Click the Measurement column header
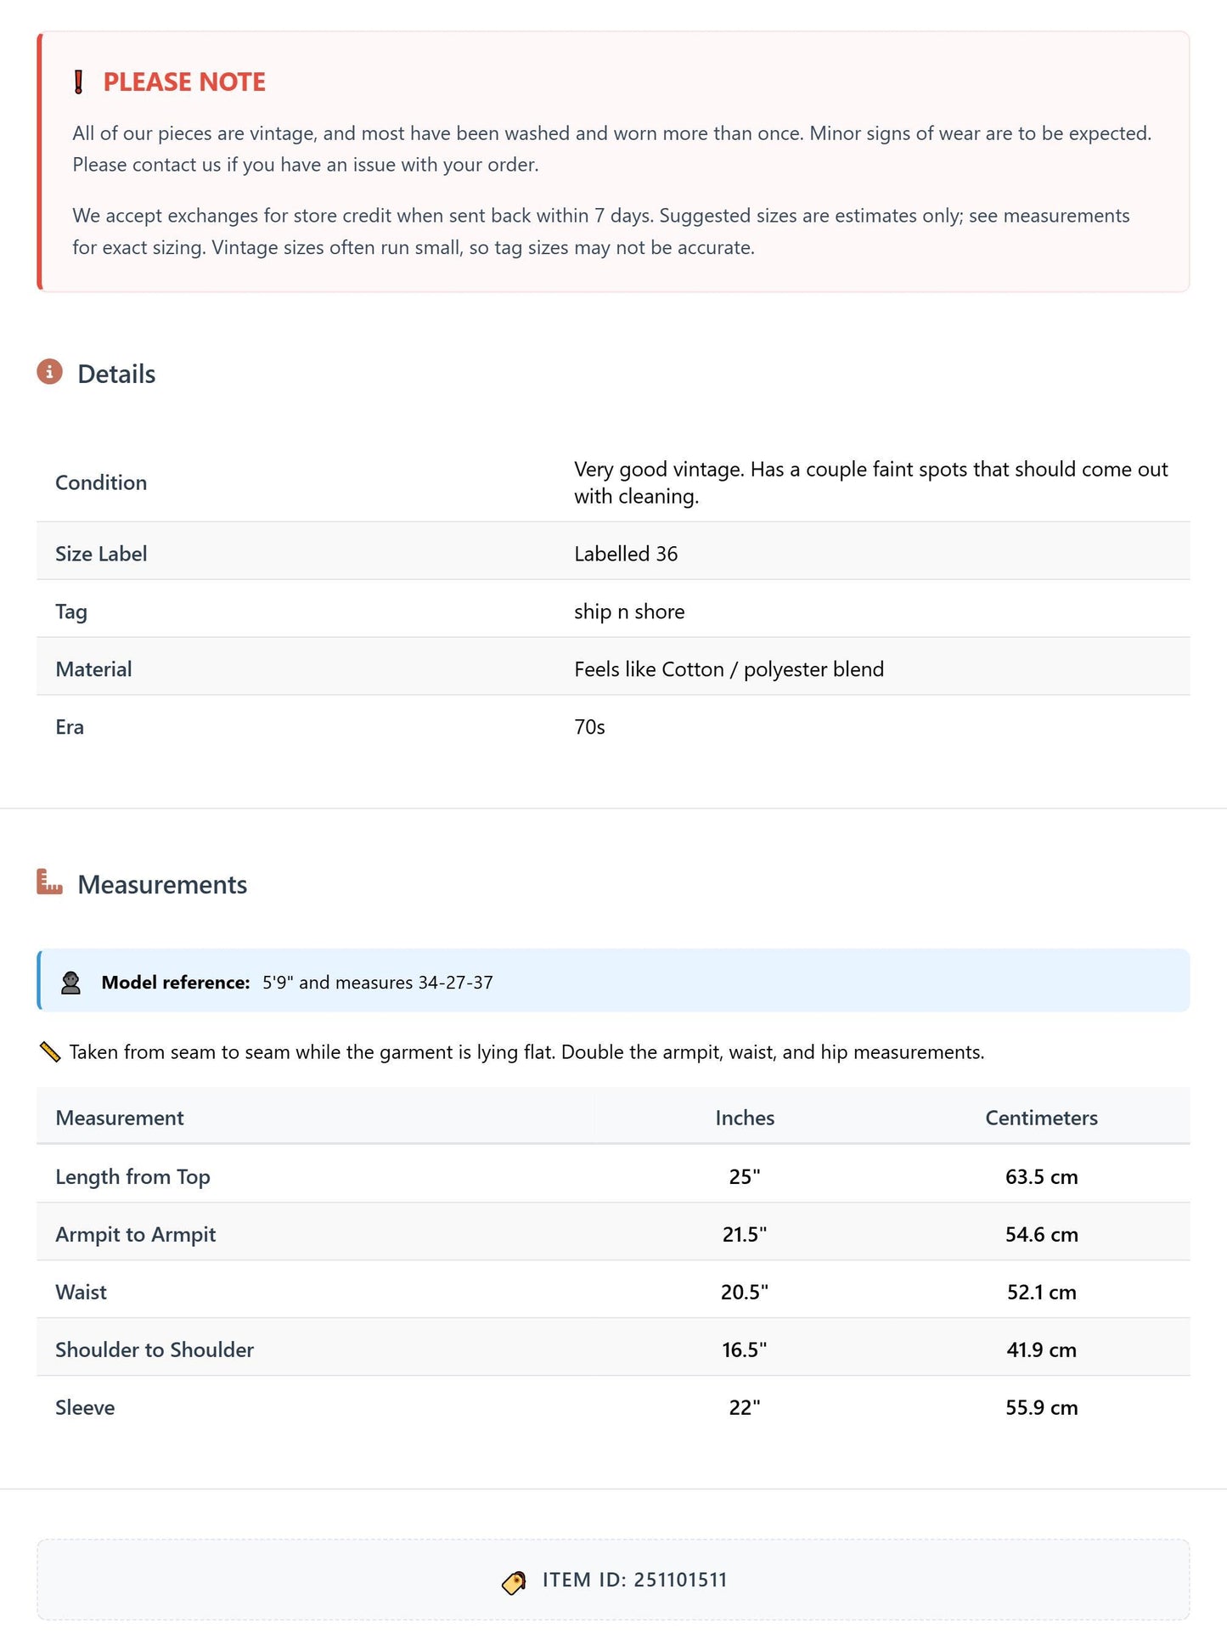The height and width of the screenshot is (1651, 1227). (x=120, y=1118)
